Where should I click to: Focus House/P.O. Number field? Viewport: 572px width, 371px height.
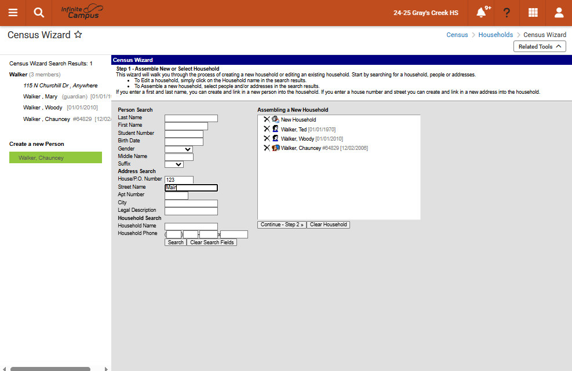(179, 179)
